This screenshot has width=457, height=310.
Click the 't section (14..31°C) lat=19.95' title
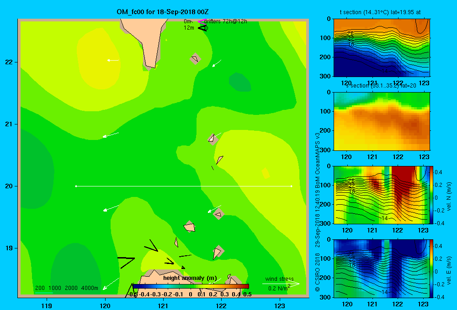point(380,12)
